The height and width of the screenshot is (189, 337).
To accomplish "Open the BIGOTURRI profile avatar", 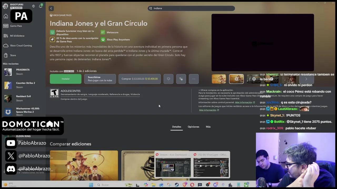I will coord(5,6).
